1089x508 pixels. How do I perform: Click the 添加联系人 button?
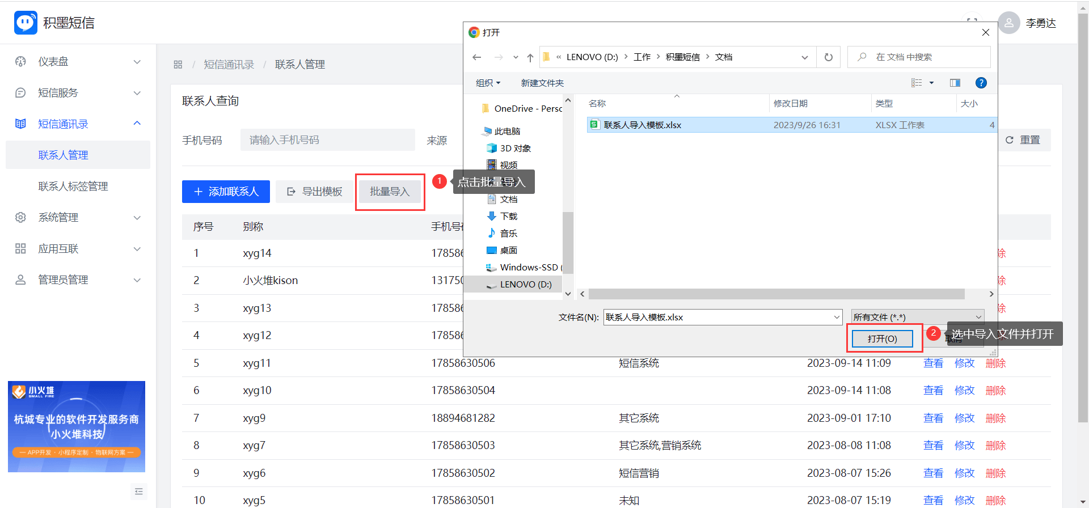click(226, 192)
